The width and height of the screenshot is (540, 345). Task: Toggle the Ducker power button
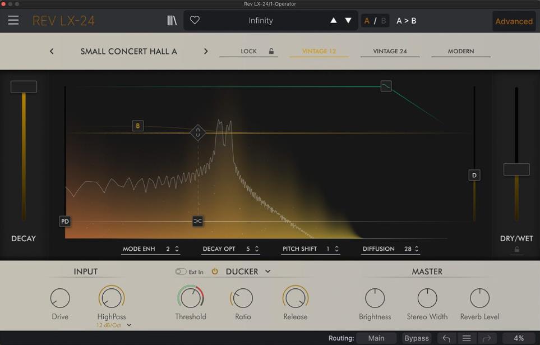pos(215,272)
